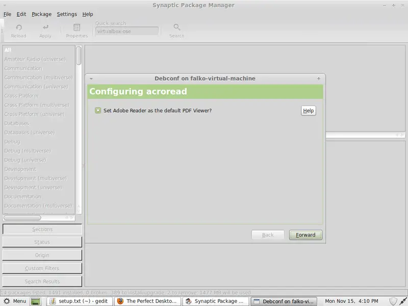The image size is (408, 306).
Task: Open the clock showing Mon Nov 15
Action: (351, 301)
